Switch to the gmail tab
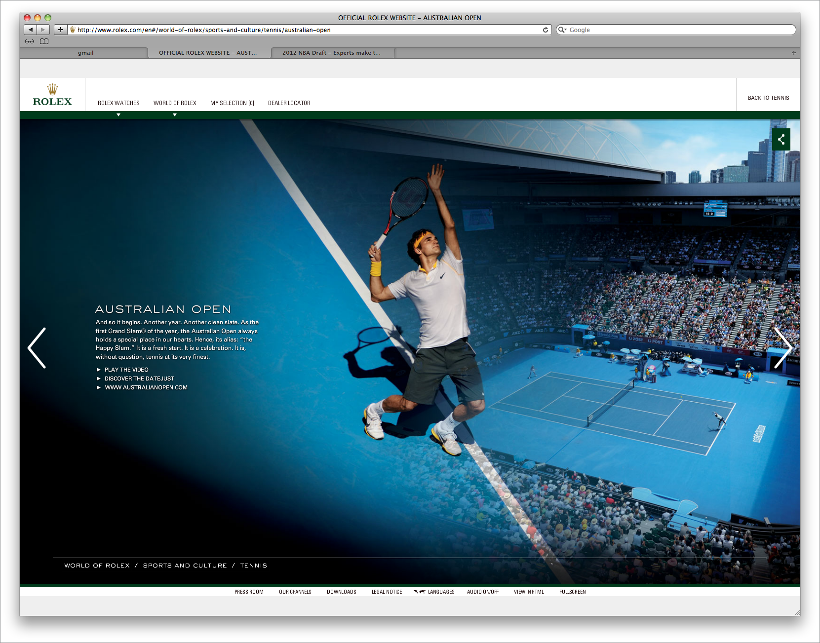The width and height of the screenshot is (820, 643). 85,53
